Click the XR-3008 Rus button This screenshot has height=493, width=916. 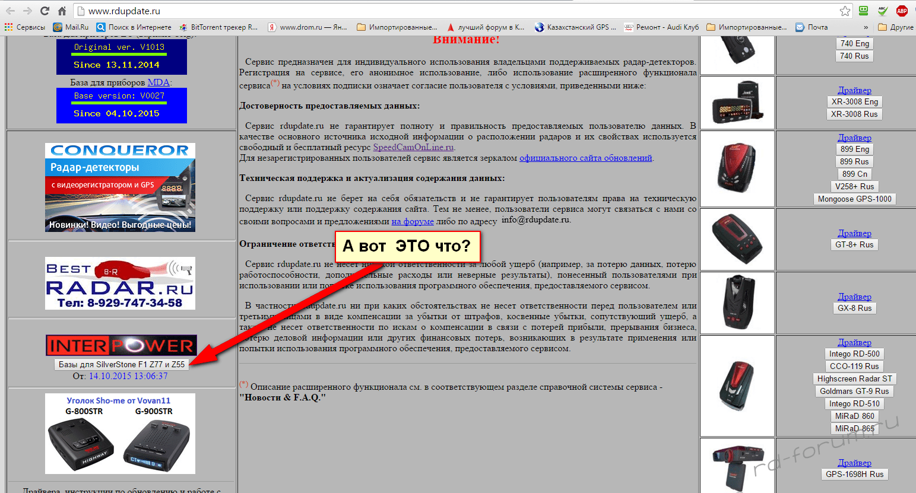click(854, 114)
